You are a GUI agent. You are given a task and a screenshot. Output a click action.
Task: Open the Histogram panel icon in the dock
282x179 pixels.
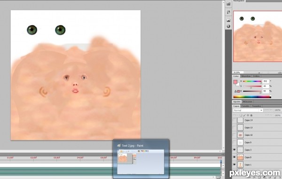click(x=228, y=4)
